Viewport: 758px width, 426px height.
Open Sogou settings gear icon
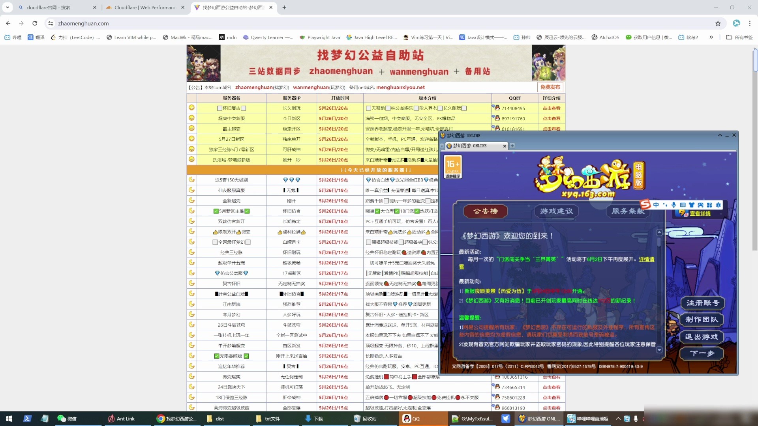click(x=718, y=205)
